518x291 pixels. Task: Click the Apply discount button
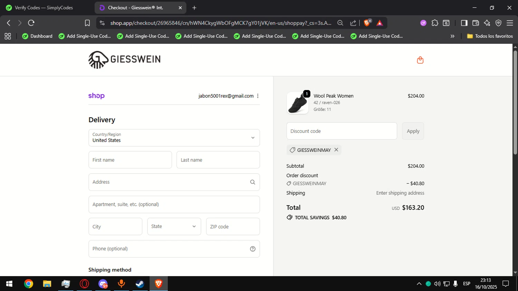[413, 131]
